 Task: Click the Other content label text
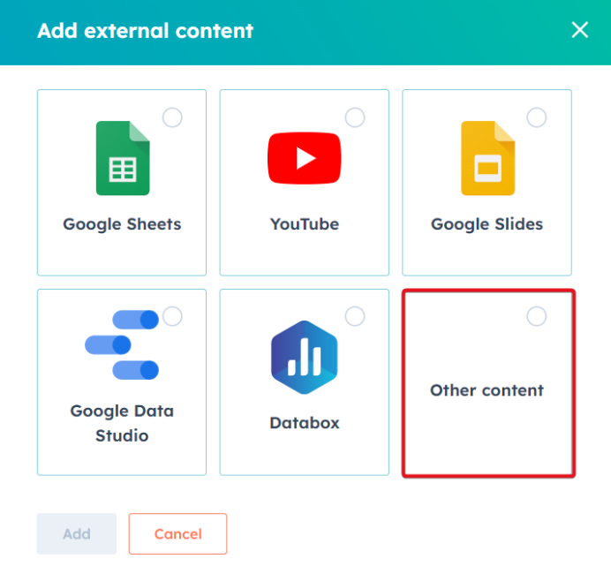(487, 390)
